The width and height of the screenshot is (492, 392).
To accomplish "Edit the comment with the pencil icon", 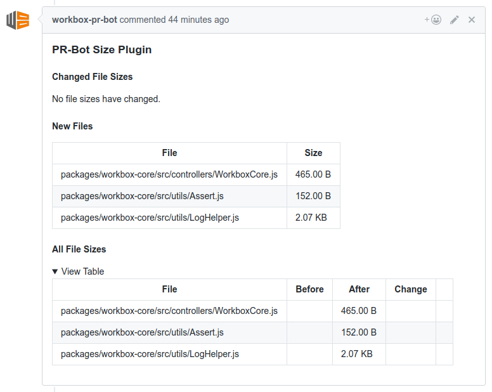I will click(x=454, y=20).
